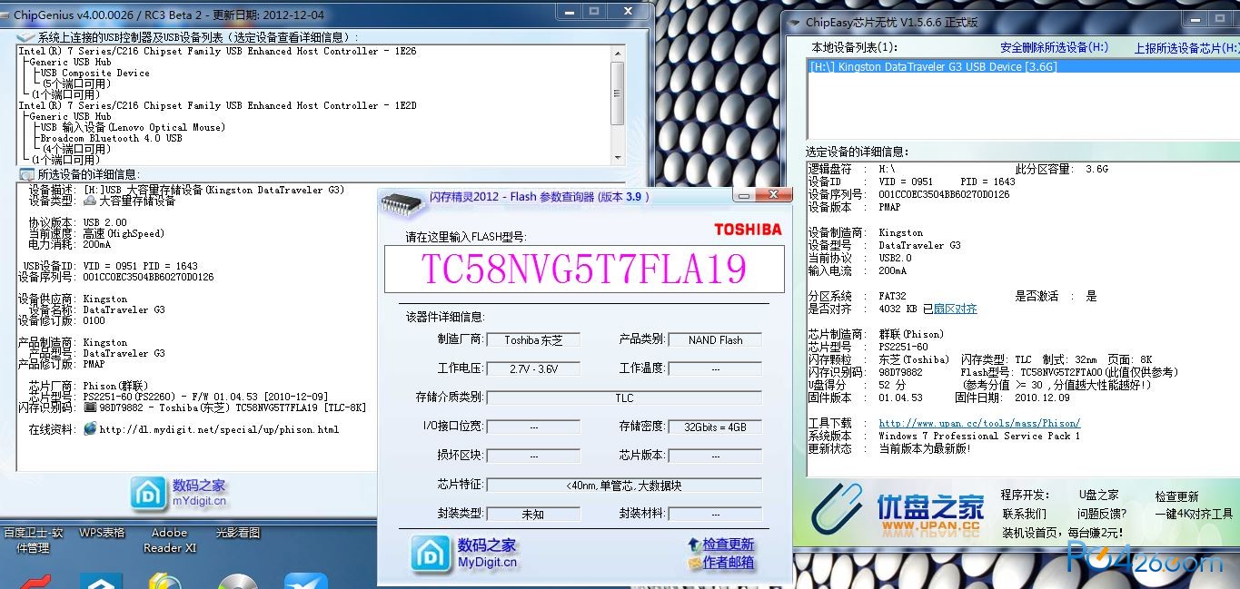Select Broadcom Bluetooth 4.0 USB device row
The height and width of the screenshot is (589, 1240).
pos(111,139)
